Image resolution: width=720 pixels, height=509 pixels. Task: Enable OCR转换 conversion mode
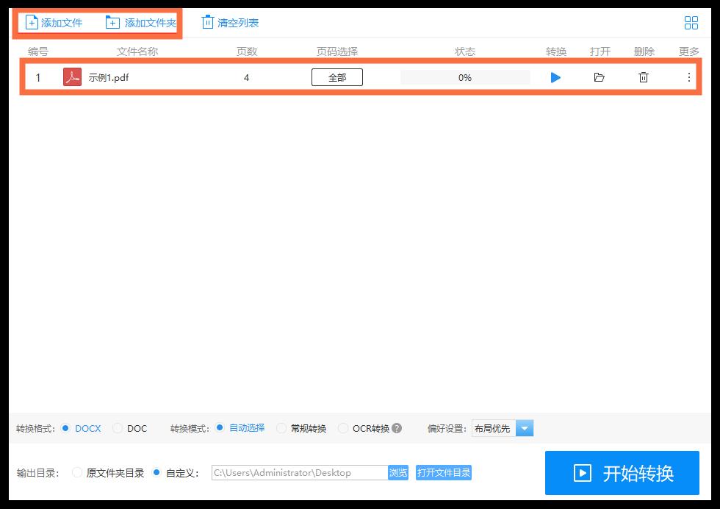tap(343, 428)
